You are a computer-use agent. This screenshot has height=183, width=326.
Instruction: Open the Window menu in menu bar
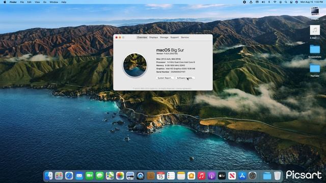54,2
